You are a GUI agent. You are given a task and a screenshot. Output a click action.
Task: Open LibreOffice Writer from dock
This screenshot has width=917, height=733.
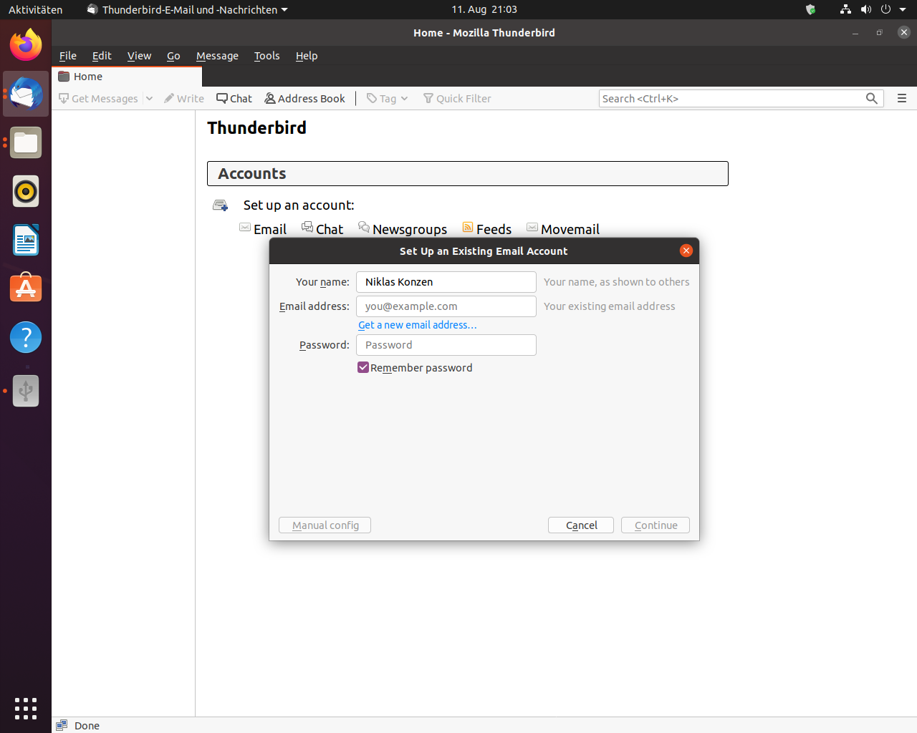click(x=26, y=240)
